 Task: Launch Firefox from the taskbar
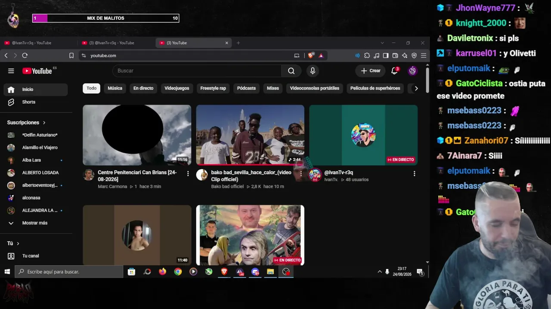[162, 272]
